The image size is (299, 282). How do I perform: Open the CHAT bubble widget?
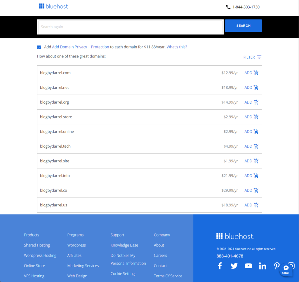(286, 269)
